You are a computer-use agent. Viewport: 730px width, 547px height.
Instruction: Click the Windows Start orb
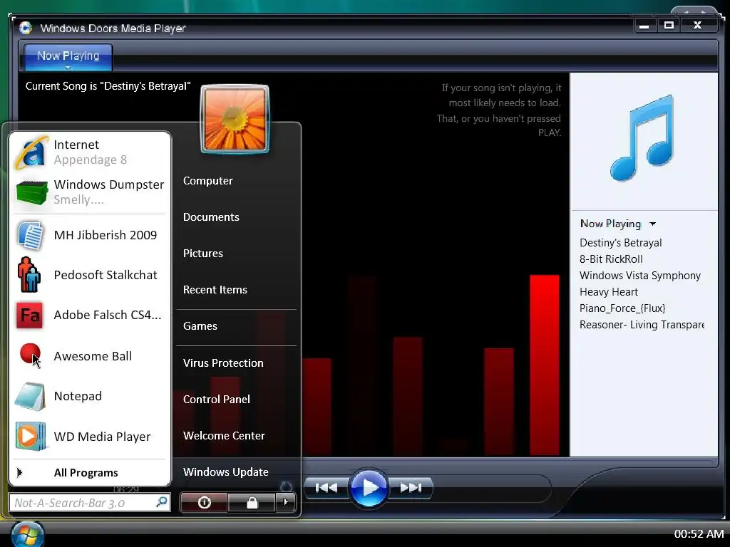point(27,534)
